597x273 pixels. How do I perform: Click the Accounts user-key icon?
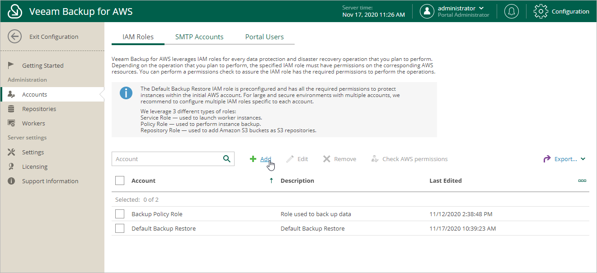[12, 94]
